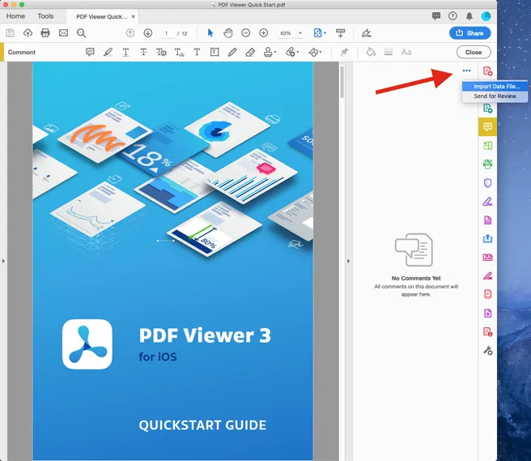Select the highlight text tool
The height and width of the screenshot is (461, 531).
pyautogui.click(x=108, y=52)
